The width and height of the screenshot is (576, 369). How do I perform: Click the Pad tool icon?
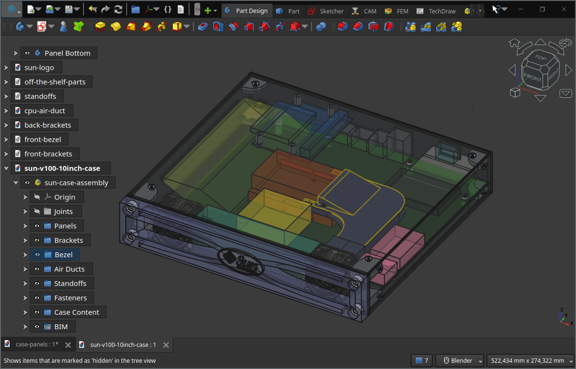pos(100,27)
